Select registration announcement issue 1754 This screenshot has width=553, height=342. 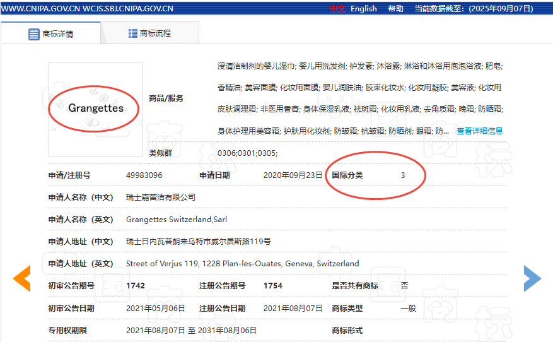click(x=273, y=286)
